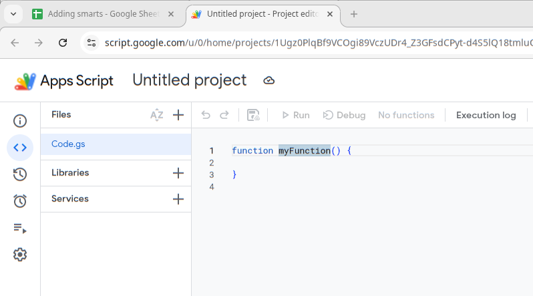Go back in browser history
The image size is (533, 296).
coord(15,43)
